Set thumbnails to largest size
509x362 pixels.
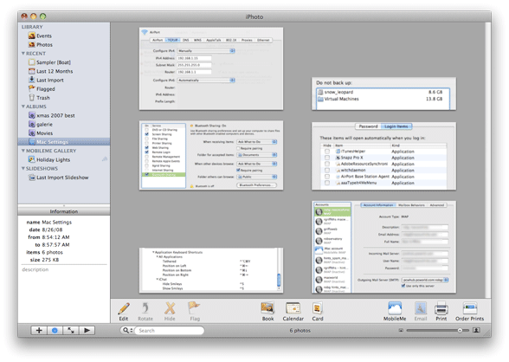(x=476, y=331)
